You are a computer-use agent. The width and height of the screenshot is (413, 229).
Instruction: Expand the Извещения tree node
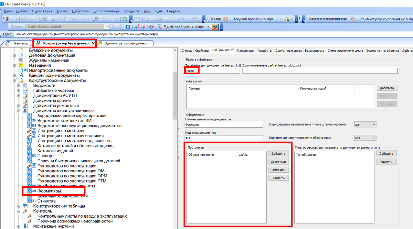(14, 65)
